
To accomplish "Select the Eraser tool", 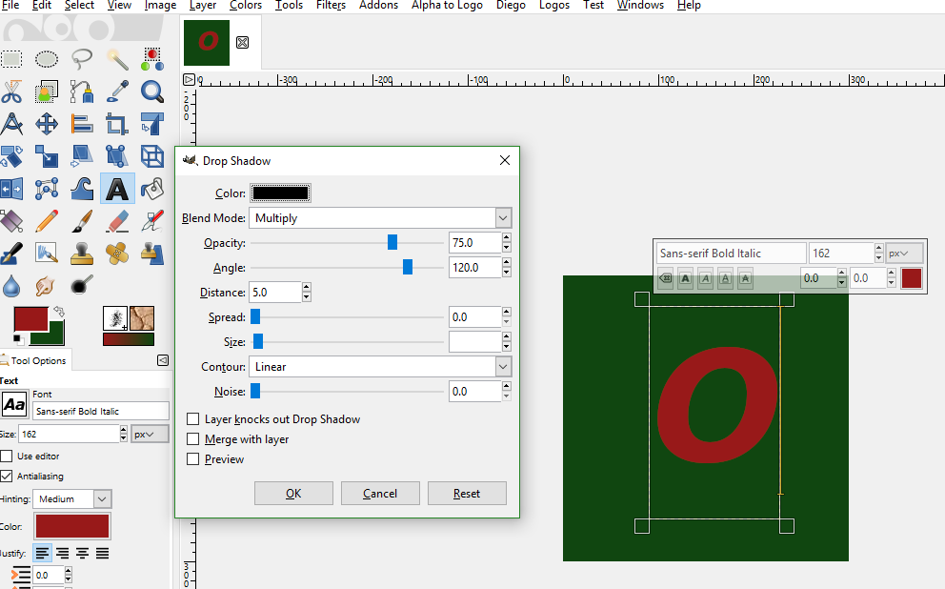I will (x=117, y=221).
